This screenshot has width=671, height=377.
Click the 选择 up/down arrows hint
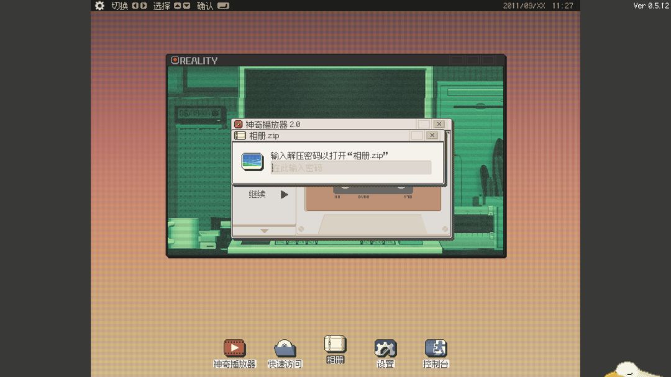click(182, 6)
